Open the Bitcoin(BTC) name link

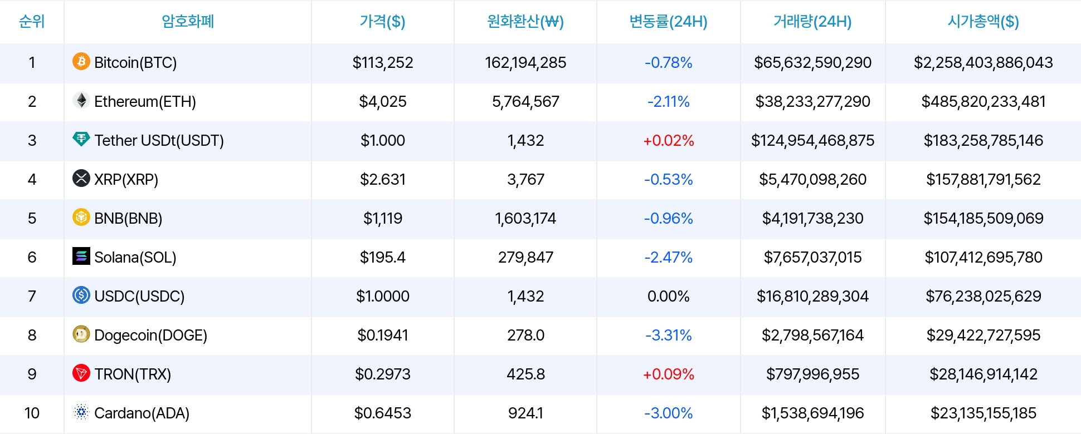[135, 62]
